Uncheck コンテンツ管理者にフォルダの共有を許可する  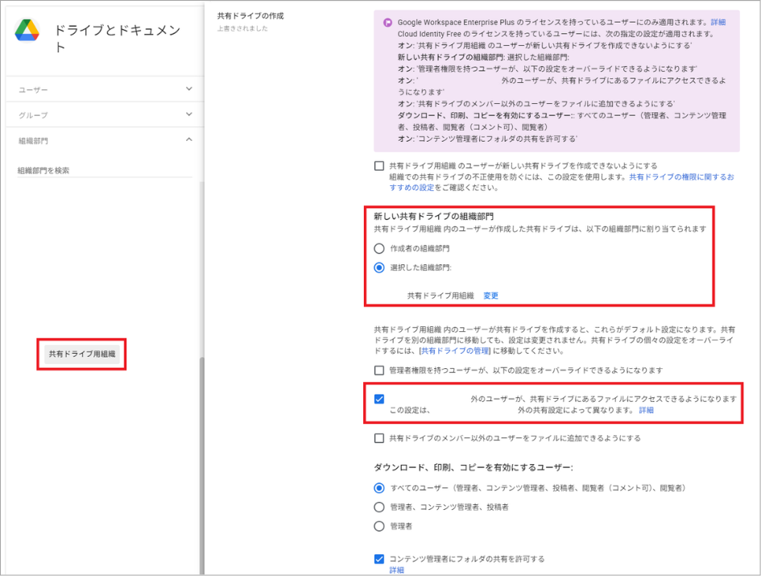(379, 559)
